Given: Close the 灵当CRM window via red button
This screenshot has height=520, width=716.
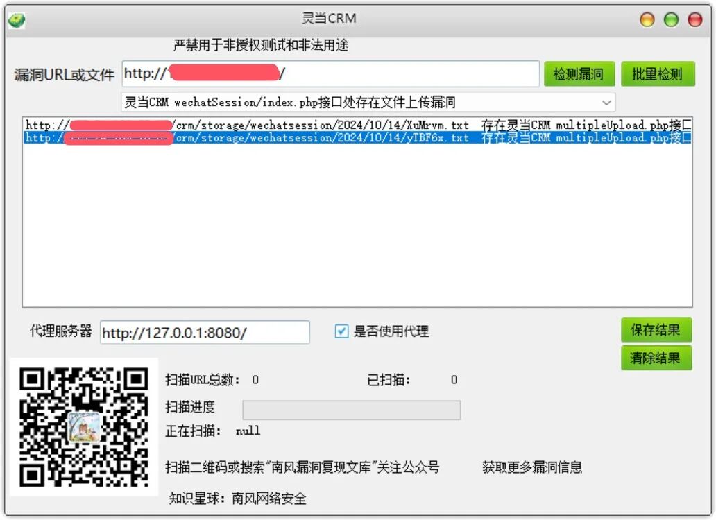Looking at the screenshot, I should (x=695, y=19).
